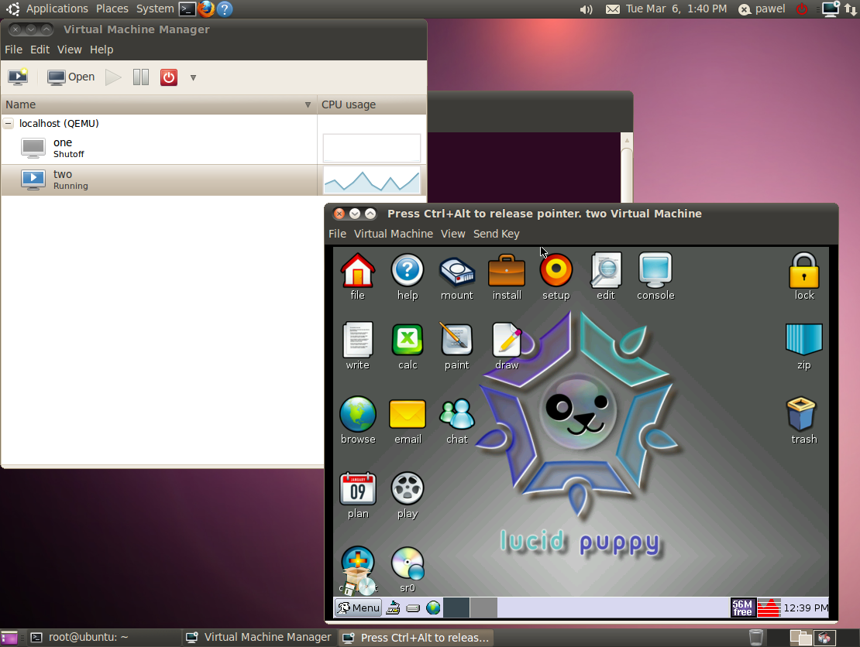The height and width of the screenshot is (647, 860).
Task: Open the paint desktop icon
Action: pos(456,346)
